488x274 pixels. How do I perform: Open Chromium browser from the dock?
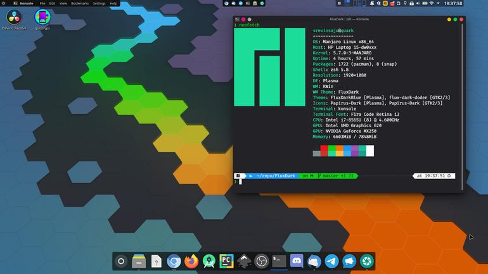click(x=174, y=261)
